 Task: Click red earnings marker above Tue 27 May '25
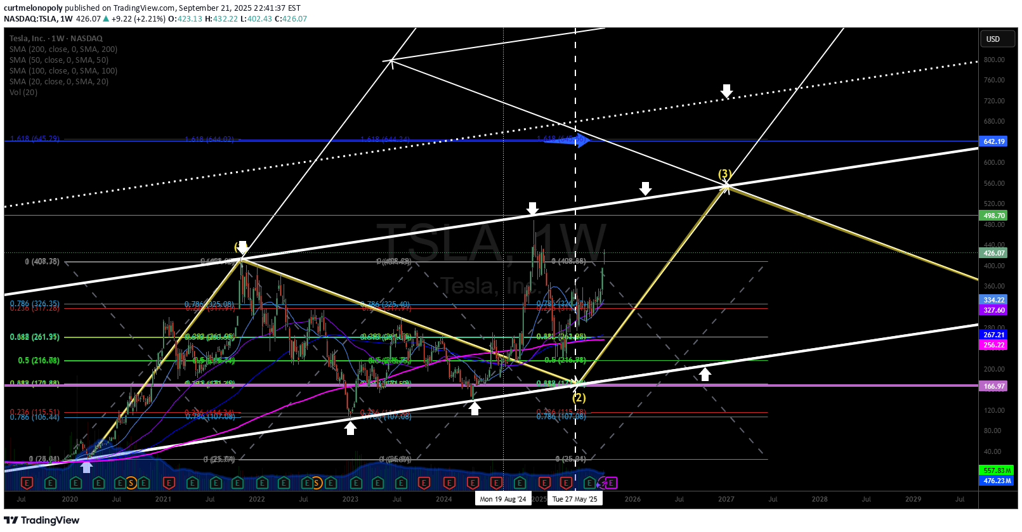pyautogui.click(x=566, y=483)
